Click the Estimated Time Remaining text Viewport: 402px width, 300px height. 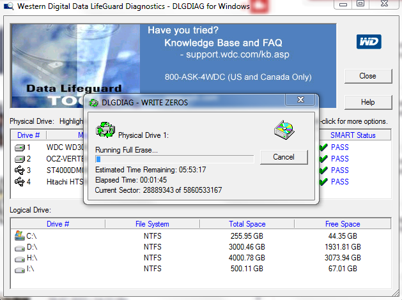[x=150, y=170]
